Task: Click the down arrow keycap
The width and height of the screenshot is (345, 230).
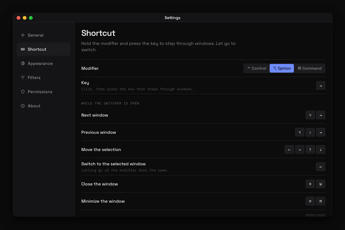Action: click(321, 150)
